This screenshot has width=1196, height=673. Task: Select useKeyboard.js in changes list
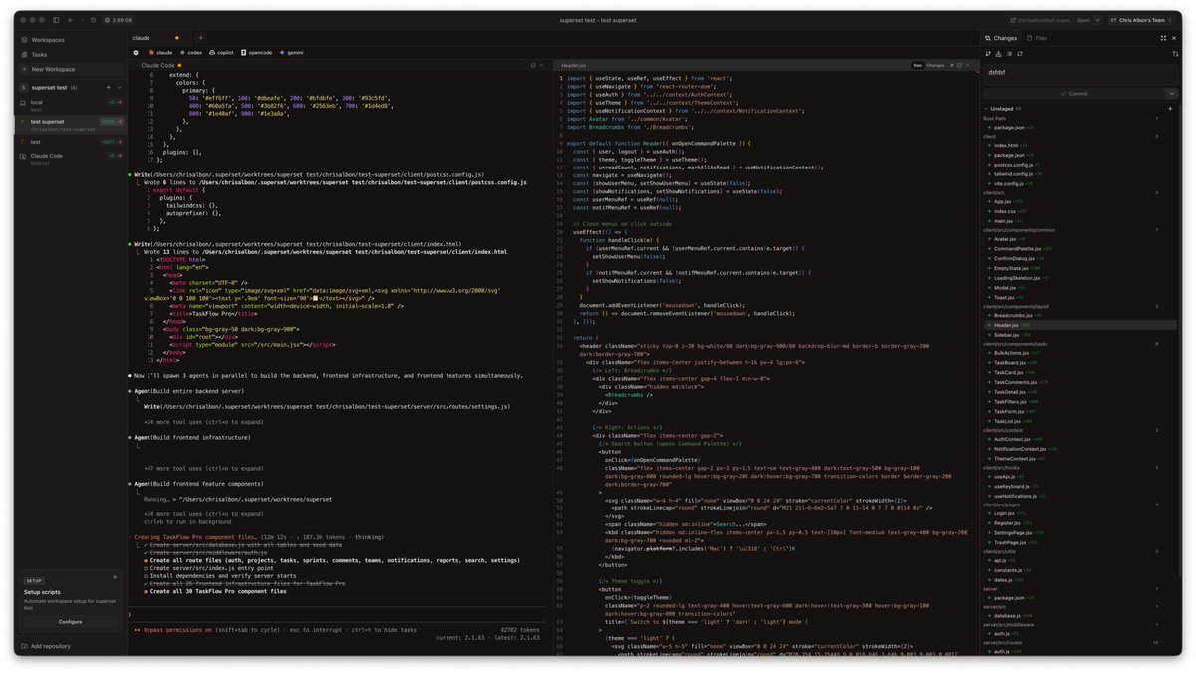tap(1080, 486)
